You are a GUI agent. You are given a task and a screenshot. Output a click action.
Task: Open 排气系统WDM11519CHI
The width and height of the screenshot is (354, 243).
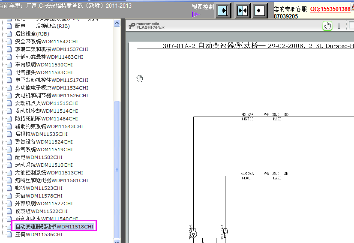44,150
